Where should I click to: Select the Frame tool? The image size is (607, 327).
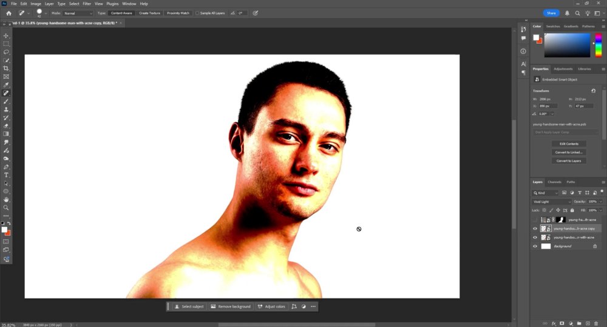tap(6, 76)
